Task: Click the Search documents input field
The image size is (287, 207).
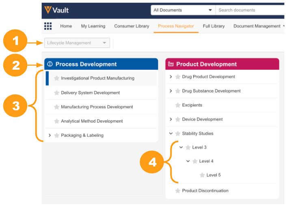Action: 250,10
